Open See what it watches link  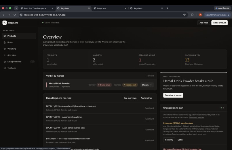[196, 118]
